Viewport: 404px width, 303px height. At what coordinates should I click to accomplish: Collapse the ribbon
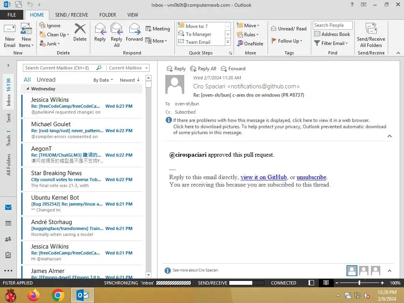[398, 53]
